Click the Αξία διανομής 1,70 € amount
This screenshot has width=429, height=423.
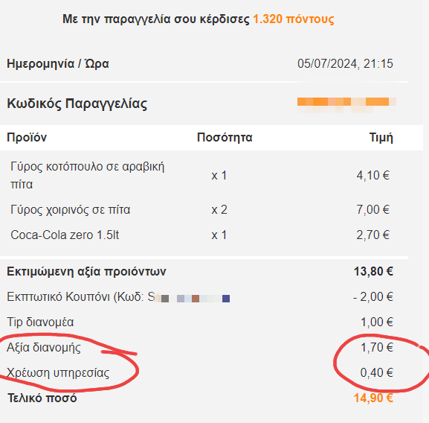tap(377, 347)
